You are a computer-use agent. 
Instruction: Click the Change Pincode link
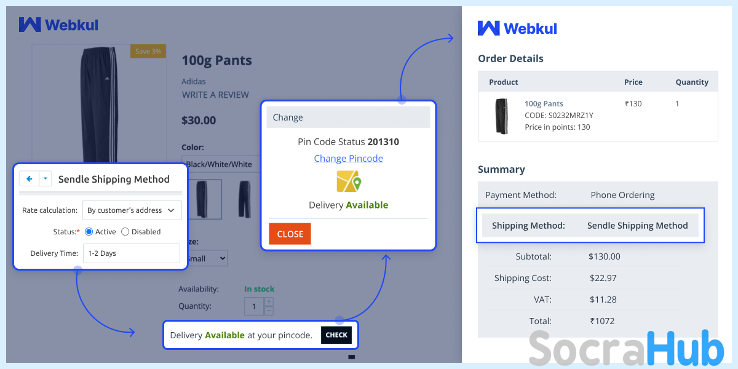tap(349, 158)
